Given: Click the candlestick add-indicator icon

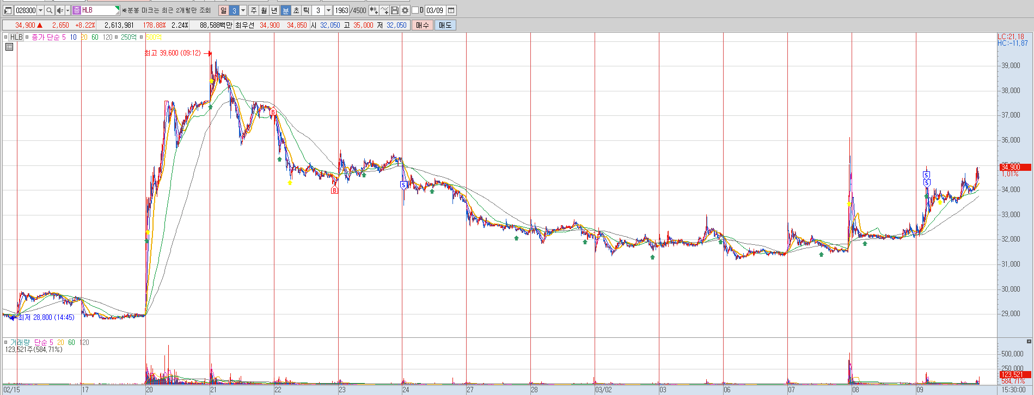Looking at the screenshot, I should (374, 10).
